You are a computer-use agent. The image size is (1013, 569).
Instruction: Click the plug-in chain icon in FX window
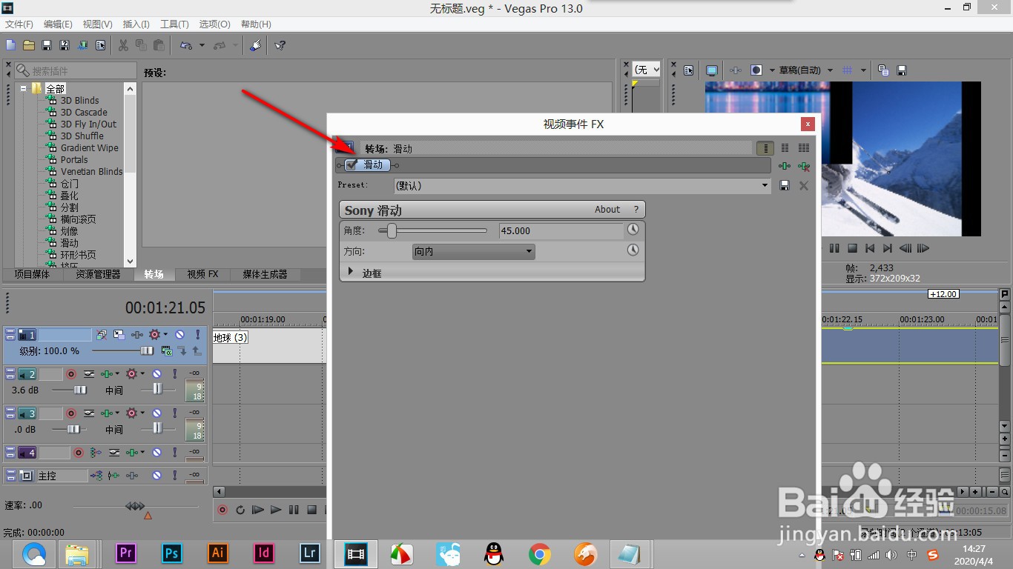(785, 166)
